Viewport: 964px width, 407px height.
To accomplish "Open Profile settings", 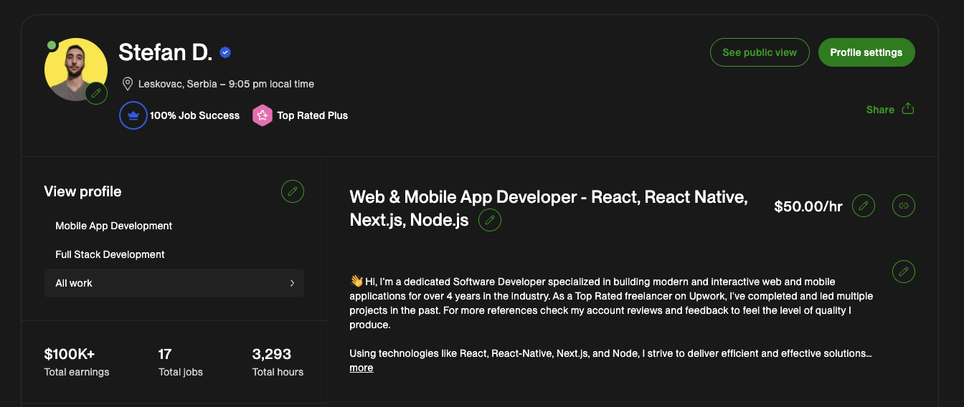I will [866, 52].
